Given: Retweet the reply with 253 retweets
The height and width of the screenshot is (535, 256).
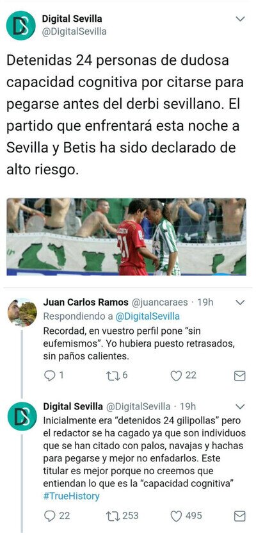Looking at the screenshot, I should coord(111,516).
